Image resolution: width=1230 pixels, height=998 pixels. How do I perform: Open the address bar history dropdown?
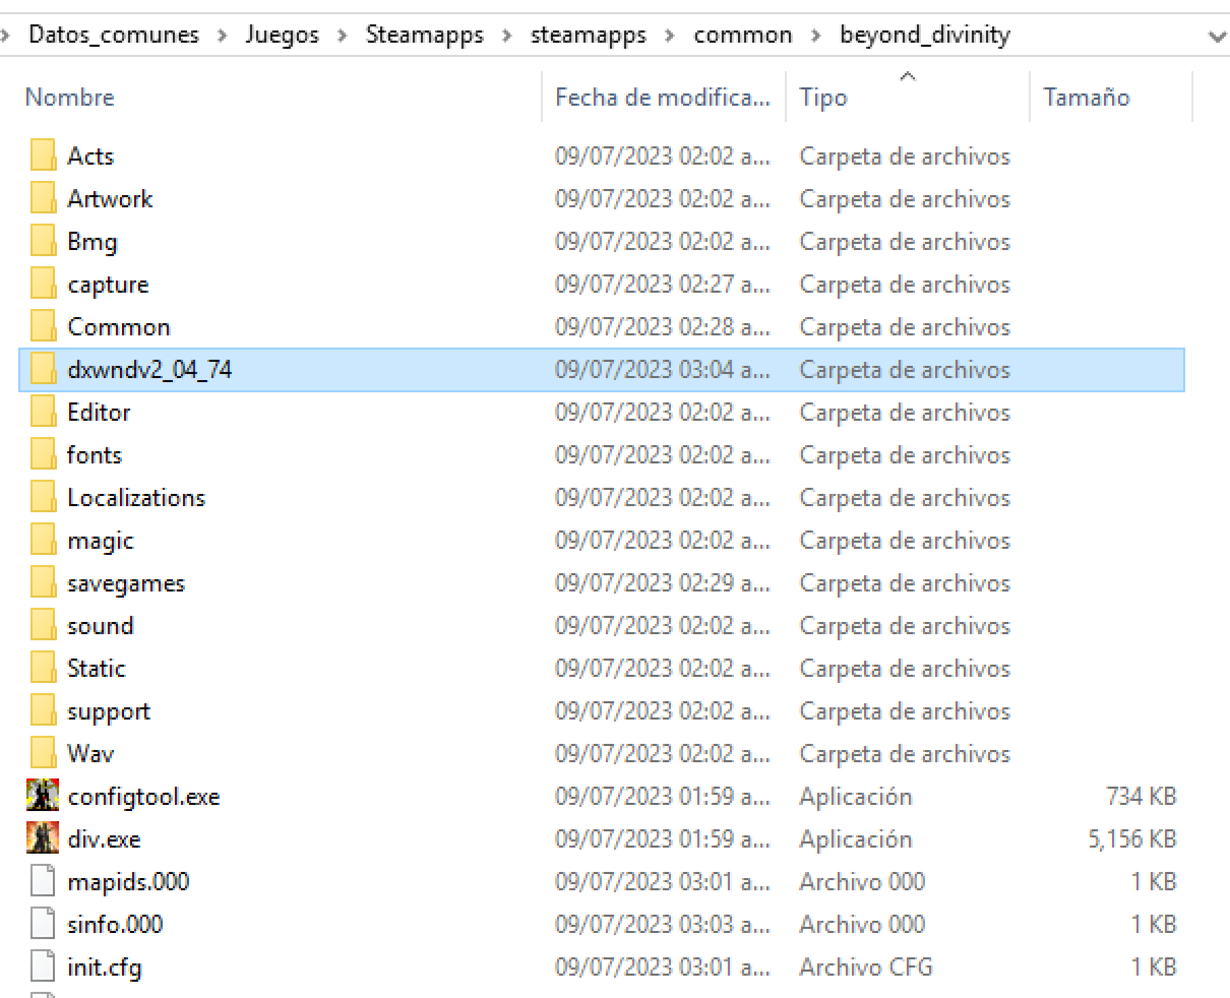1217,36
